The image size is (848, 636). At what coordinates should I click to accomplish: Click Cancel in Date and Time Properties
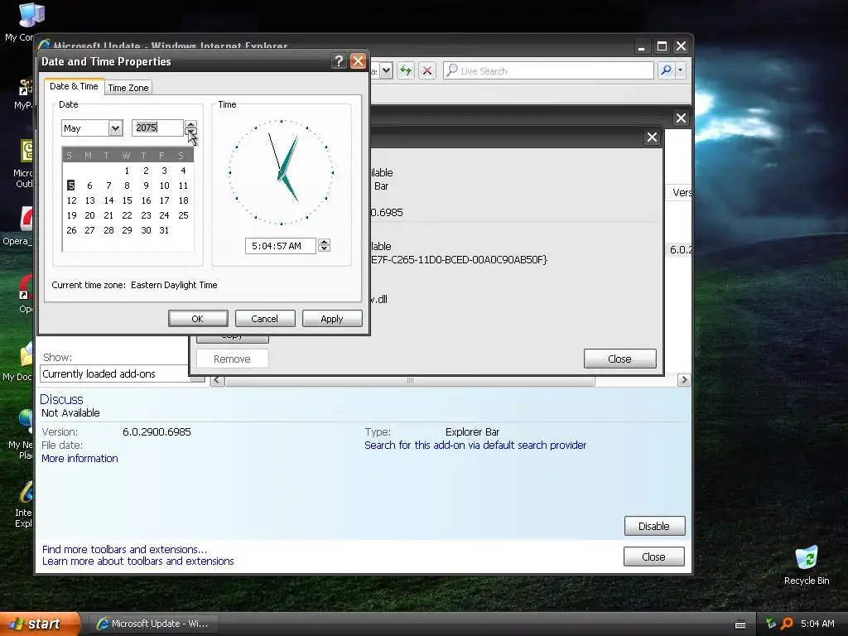point(264,319)
